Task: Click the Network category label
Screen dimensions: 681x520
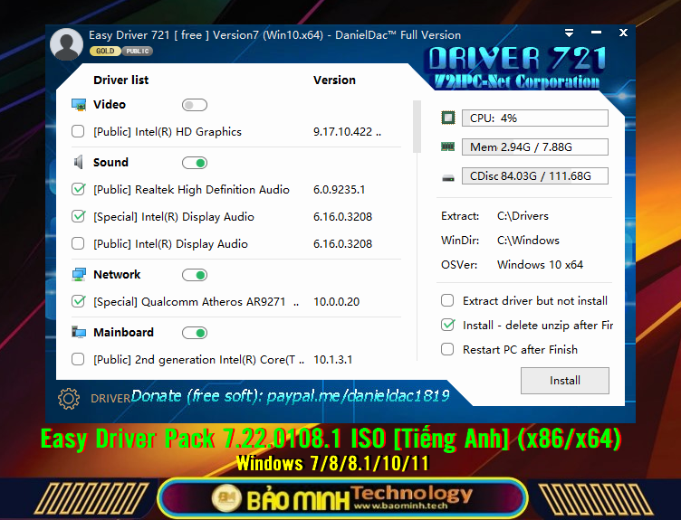Action: click(x=117, y=275)
